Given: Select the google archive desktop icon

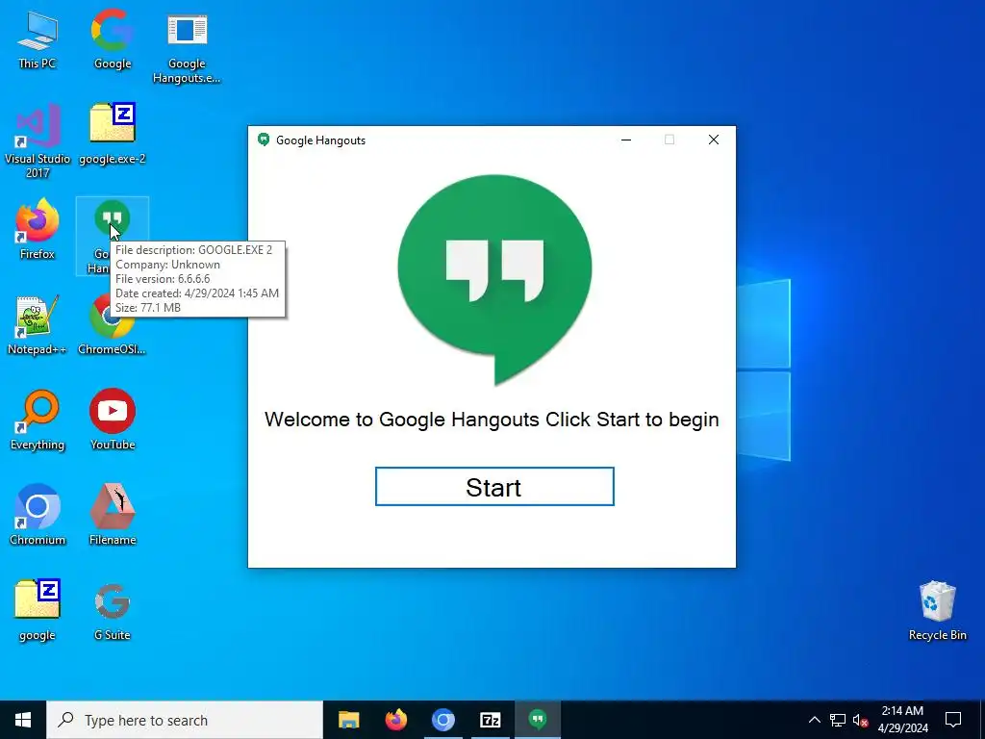Looking at the screenshot, I should tap(38, 611).
